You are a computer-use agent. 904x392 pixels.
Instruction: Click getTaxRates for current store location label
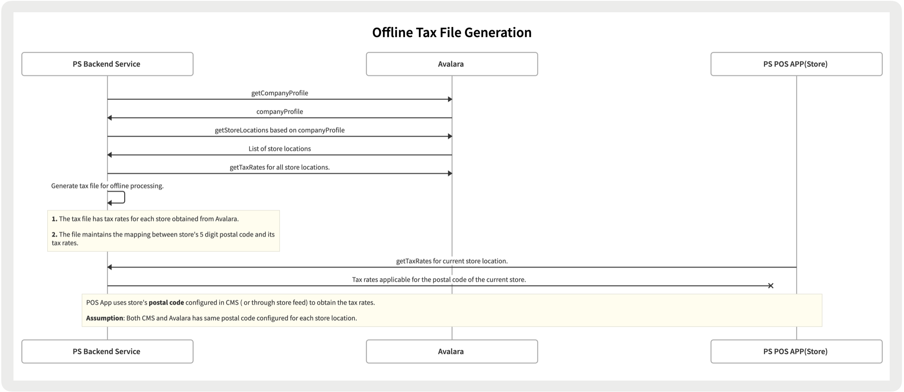pyautogui.click(x=452, y=261)
